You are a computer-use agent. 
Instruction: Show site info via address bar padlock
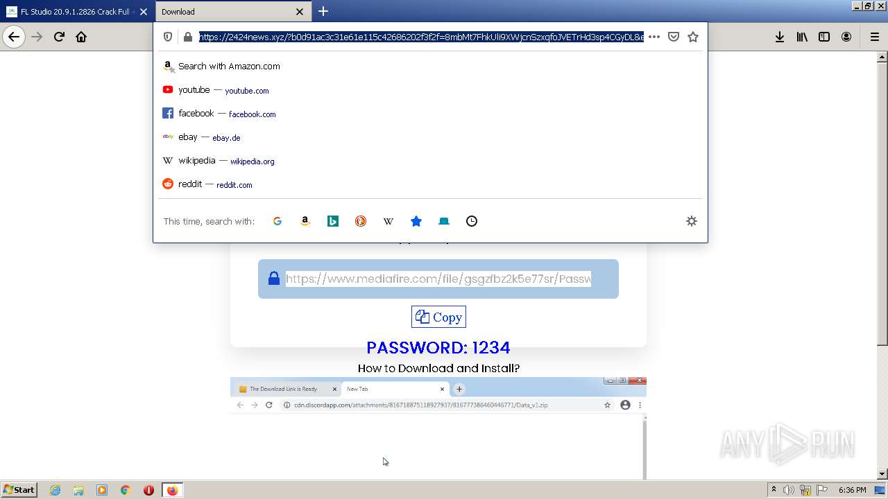click(187, 37)
